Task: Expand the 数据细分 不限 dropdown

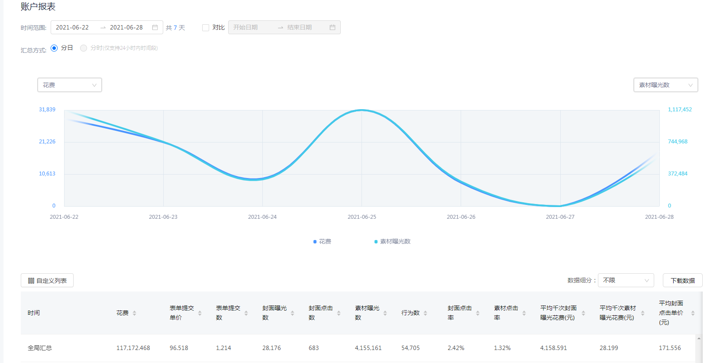Action: click(626, 280)
